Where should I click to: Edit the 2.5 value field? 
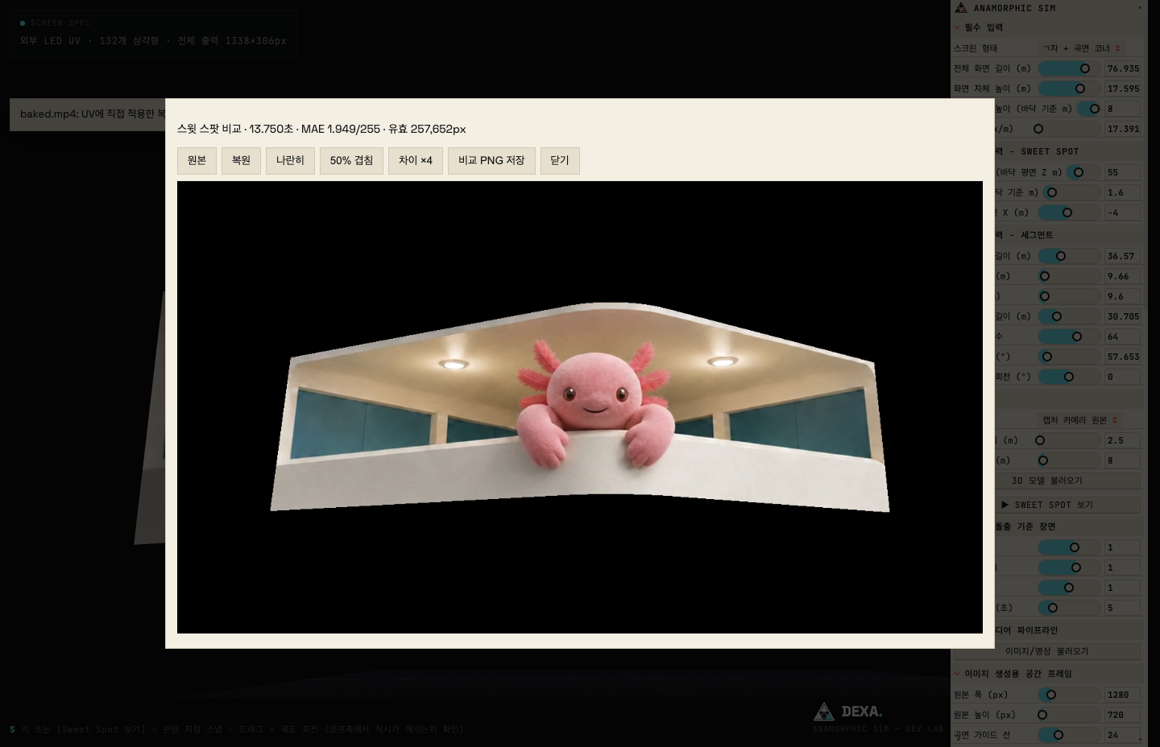point(1122,440)
